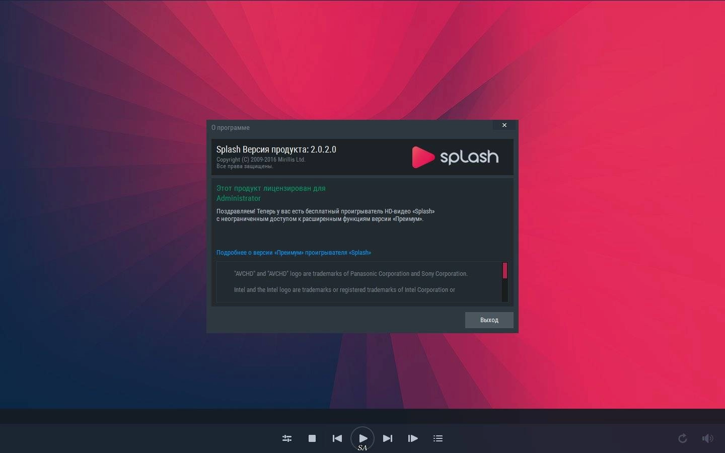This screenshot has width=725, height=453.
Task: Toggle the repeat icon
Action: click(x=683, y=438)
